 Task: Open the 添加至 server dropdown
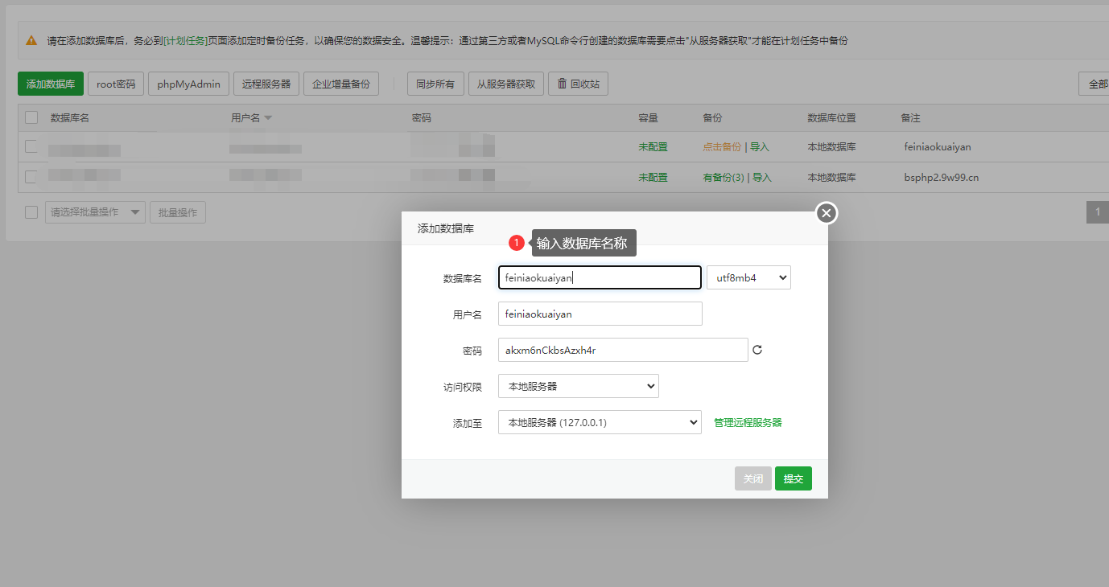[x=599, y=422]
